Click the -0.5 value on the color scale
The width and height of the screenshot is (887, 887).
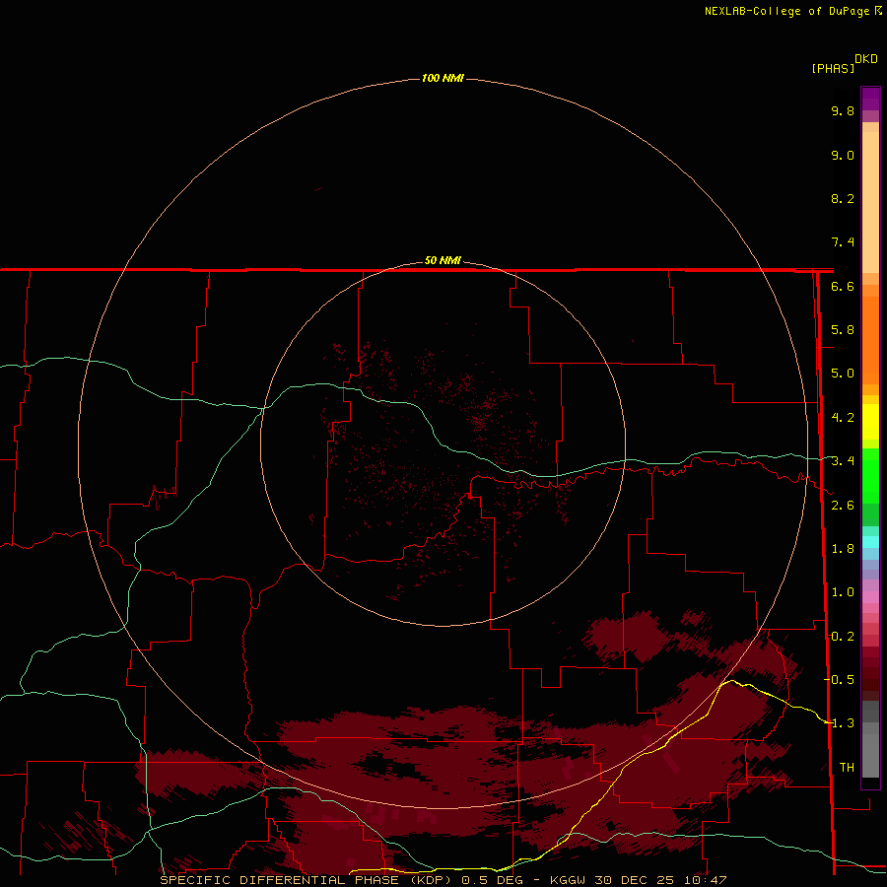point(839,680)
